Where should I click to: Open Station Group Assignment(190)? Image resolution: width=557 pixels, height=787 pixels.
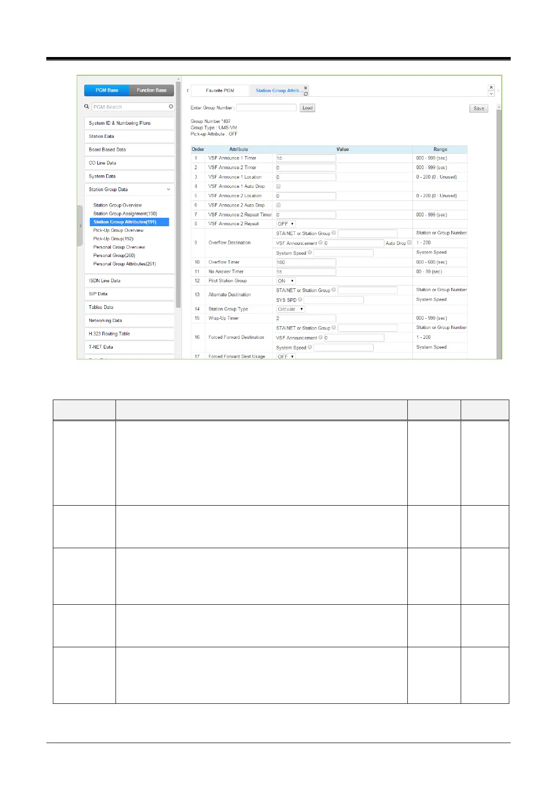[125, 214]
